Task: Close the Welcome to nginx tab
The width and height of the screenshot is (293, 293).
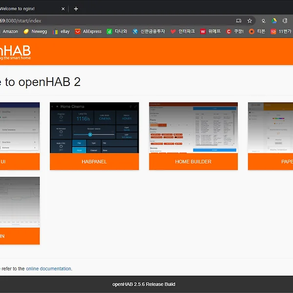Action: pyautogui.click(x=63, y=9)
